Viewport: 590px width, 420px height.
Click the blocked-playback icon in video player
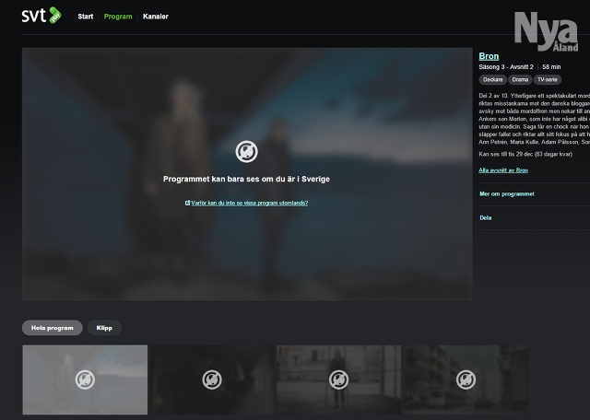pos(246,152)
